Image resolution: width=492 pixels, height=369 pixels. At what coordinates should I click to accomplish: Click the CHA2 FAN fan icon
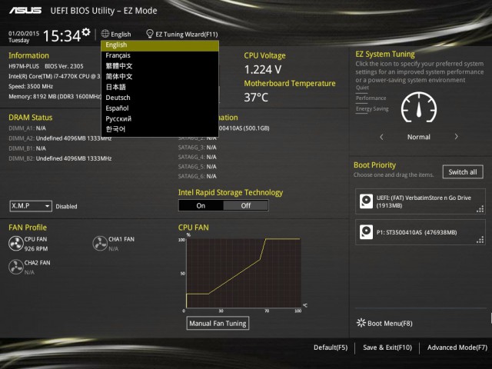click(x=15, y=267)
